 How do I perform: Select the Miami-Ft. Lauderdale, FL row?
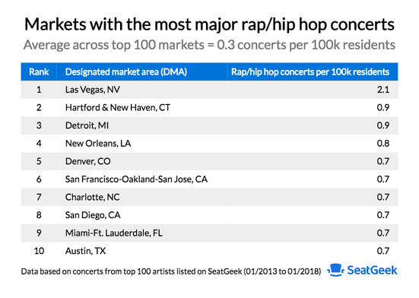(x=209, y=233)
